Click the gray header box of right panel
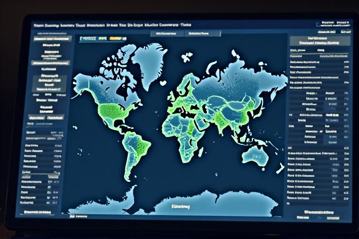This screenshot has width=359, height=239. point(320,40)
